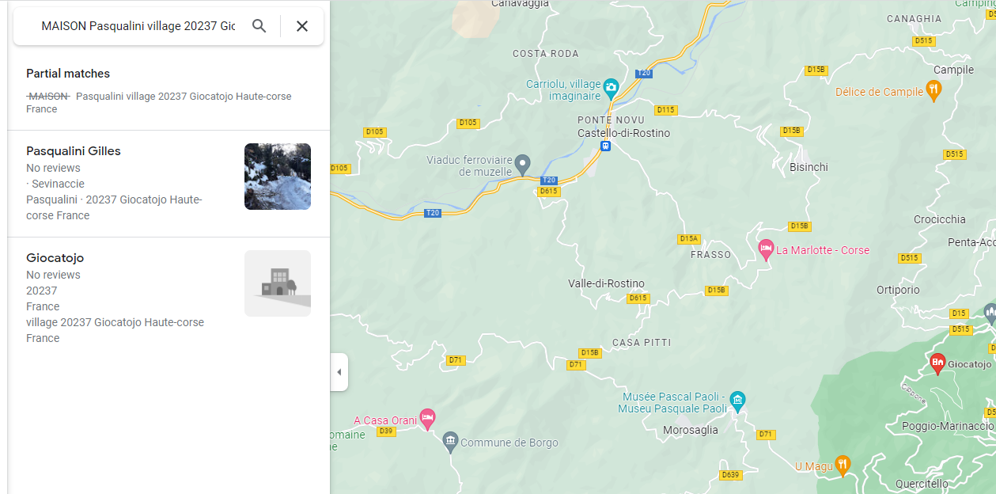This screenshot has height=494, width=996.
Task: Click the Carriolu village imaginaire camera pin
Action: [611, 85]
